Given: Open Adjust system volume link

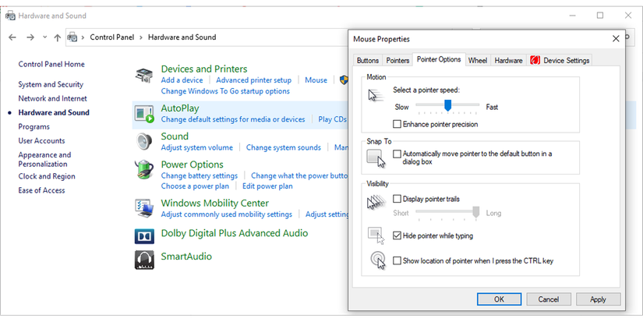Looking at the screenshot, I should coord(197,147).
